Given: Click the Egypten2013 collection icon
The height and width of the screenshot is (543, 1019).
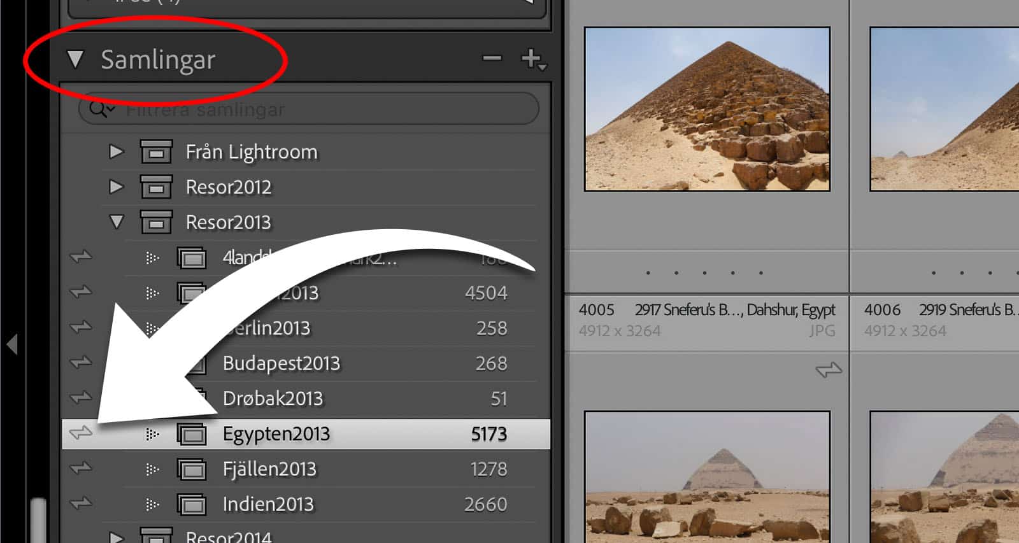Looking at the screenshot, I should pyautogui.click(x=192, y=434).
